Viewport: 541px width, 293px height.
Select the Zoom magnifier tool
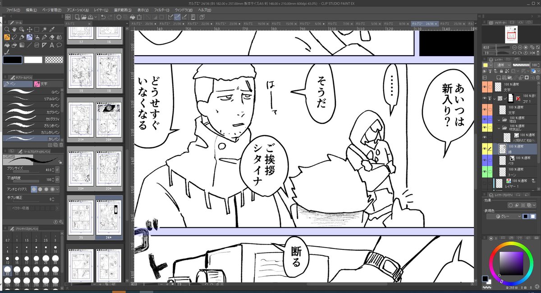point(7,30)
